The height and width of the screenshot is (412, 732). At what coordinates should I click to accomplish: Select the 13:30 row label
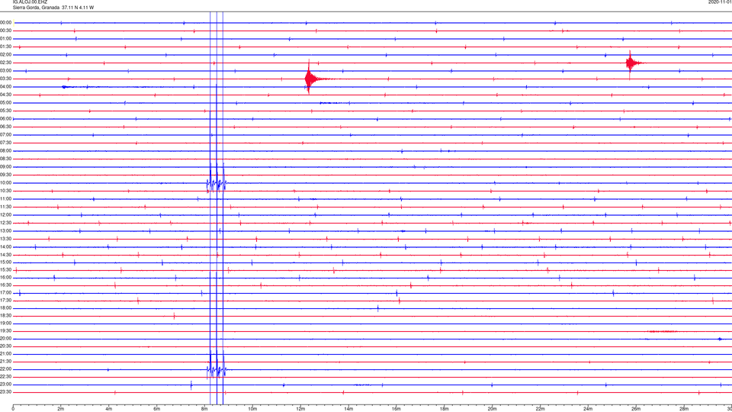pos(5,239)
